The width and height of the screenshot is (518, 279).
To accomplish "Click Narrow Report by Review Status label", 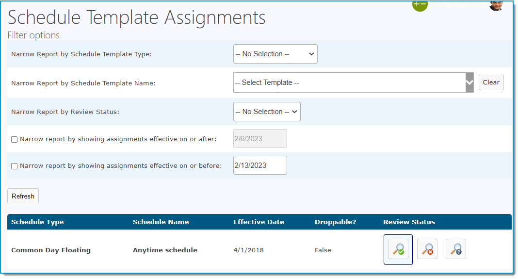I will (65, 112).
